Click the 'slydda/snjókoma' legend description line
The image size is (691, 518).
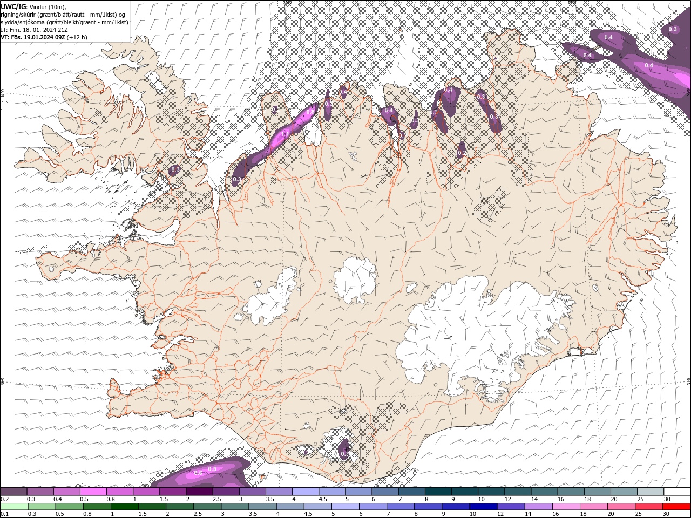(64, 22)
